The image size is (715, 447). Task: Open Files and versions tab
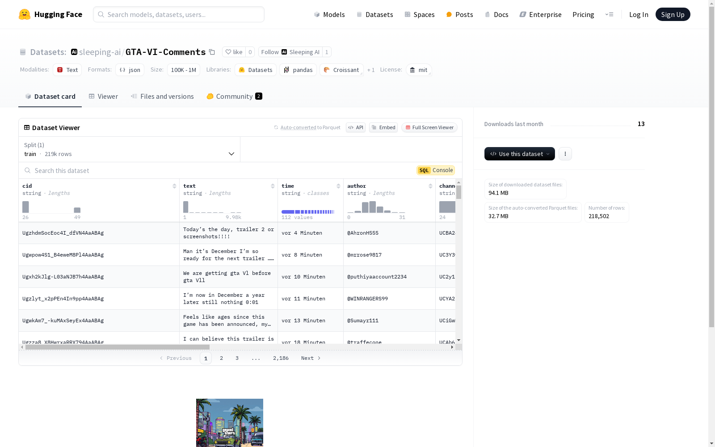(162, 97)
